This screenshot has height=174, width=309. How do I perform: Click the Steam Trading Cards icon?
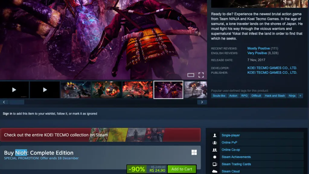click(215, 164)
